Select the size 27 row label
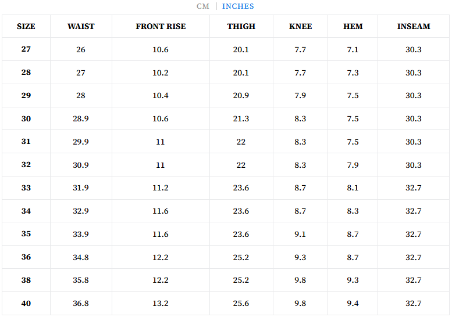 (26, 49)
